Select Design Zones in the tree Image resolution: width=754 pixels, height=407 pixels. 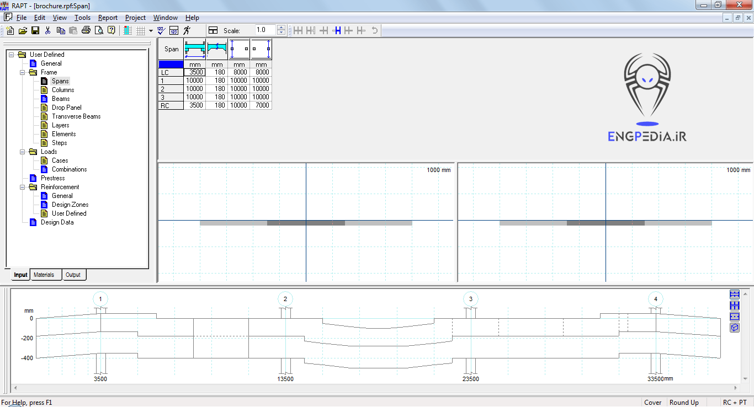[70, 205]
